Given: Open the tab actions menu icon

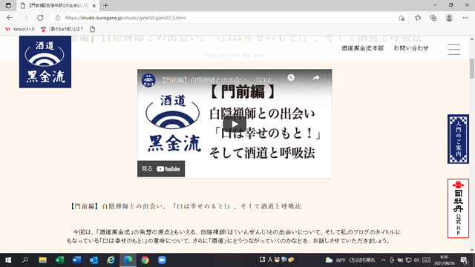Looking at the screenshot, I should point(8,5).
